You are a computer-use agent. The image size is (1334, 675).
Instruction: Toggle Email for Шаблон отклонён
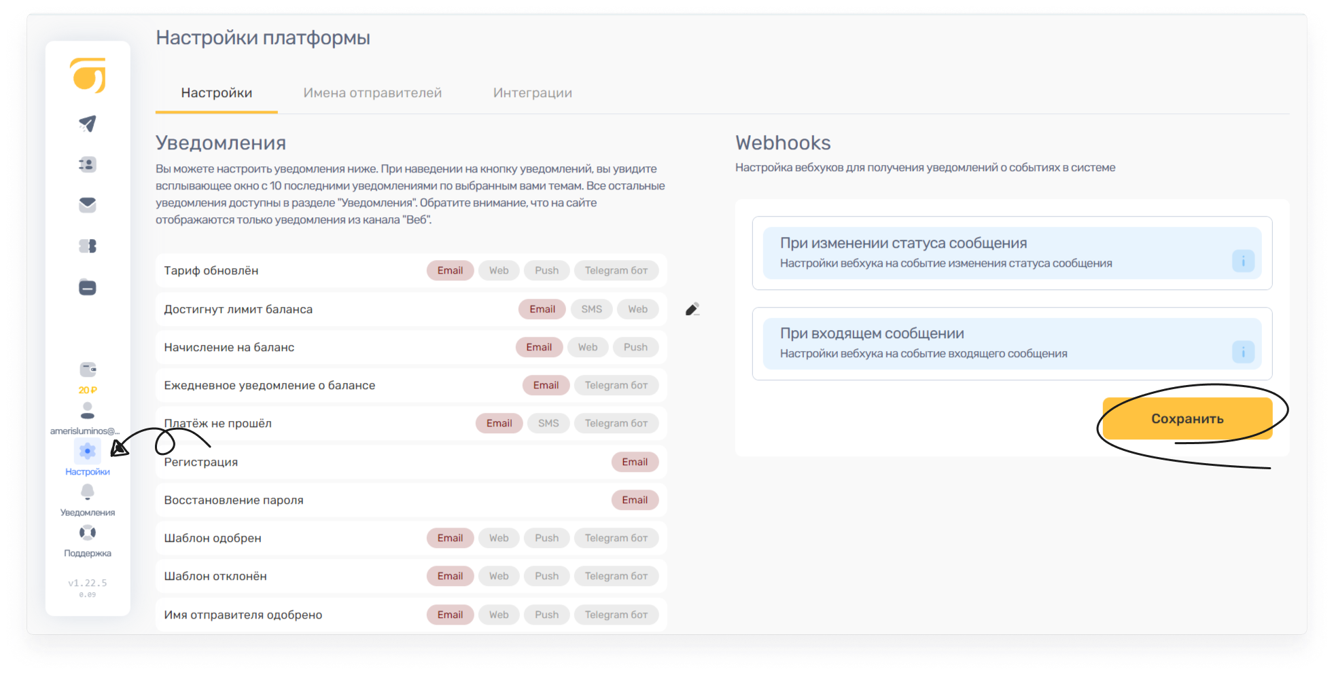(x=450, y=576)
